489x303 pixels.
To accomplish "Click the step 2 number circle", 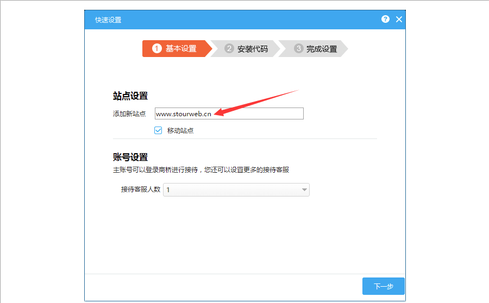I will [229, 48].
